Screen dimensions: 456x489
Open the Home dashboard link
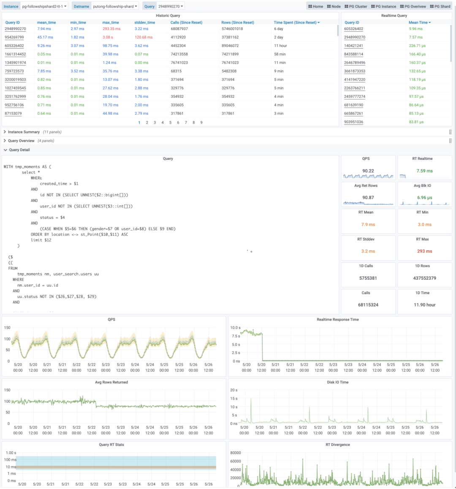click(315, 6)
